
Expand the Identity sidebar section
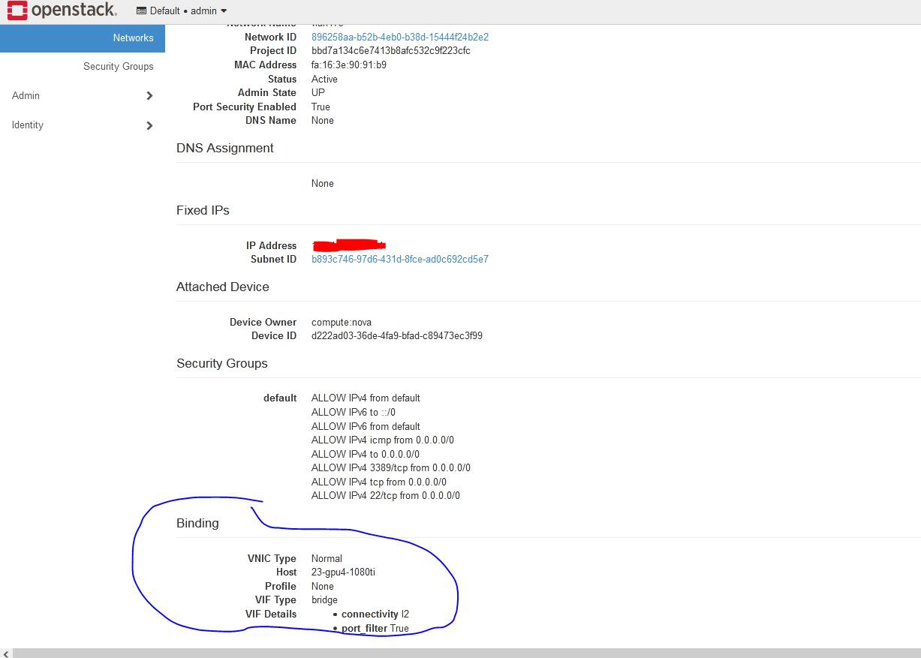pyautogui.click(x=83, y=125)
